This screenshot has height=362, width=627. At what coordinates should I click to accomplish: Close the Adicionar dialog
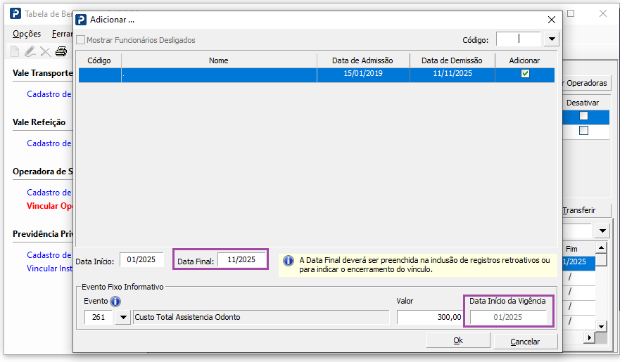(552, 20)
